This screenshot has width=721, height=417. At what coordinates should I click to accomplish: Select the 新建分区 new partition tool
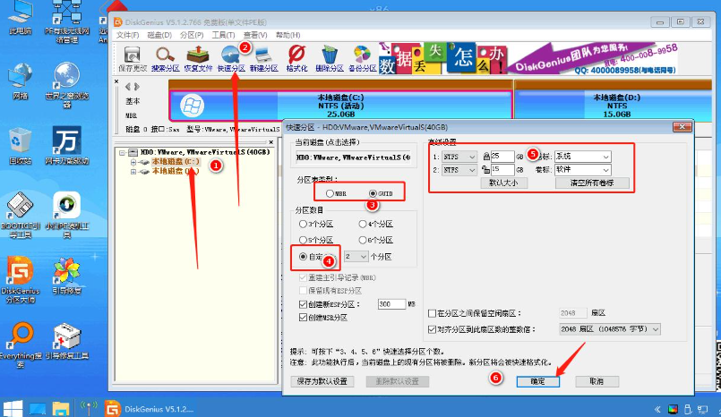point(263,60)
